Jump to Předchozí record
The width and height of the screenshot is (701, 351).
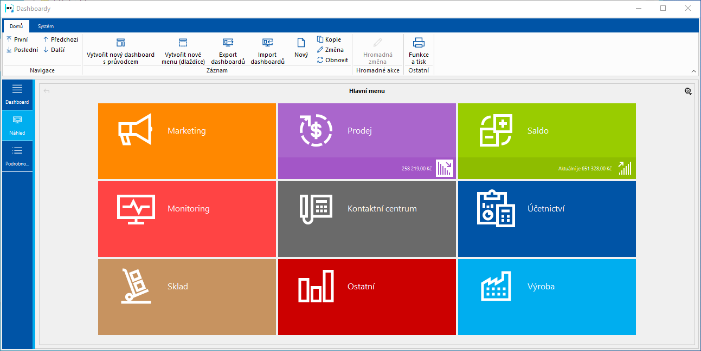click(60, 39)
